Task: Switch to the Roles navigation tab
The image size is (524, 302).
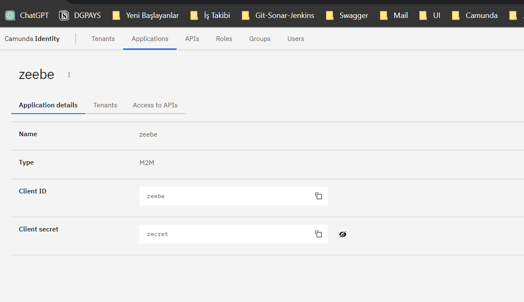Action: [224, 39]
